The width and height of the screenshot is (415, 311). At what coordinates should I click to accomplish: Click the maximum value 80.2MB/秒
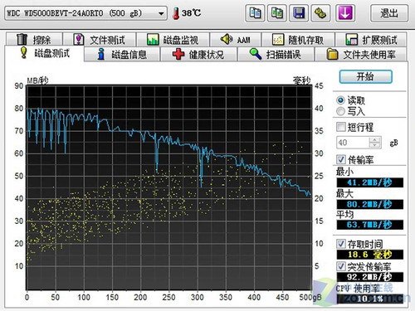pyautogui.click(x=370, y=204)
